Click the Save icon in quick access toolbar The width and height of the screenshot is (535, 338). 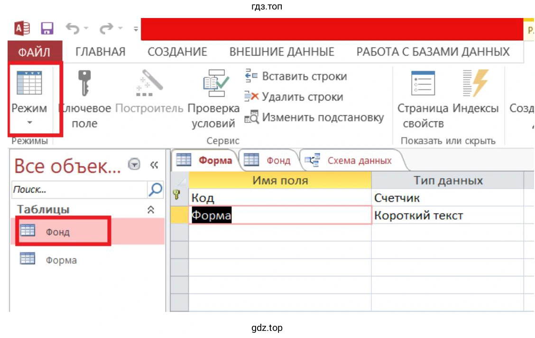(47, 29)
